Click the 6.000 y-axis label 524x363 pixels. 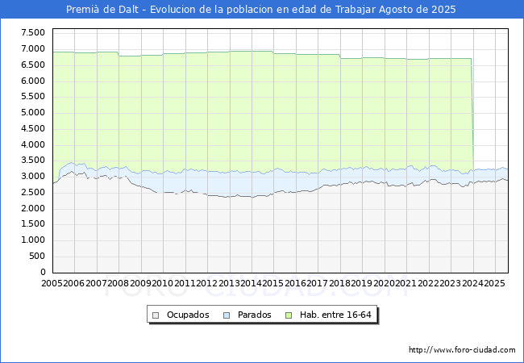(33, 81)
